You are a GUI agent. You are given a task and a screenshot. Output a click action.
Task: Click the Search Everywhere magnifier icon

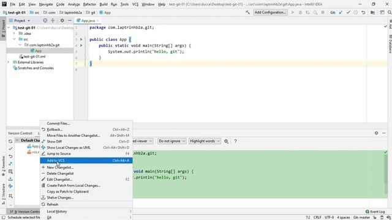[390, 12]
